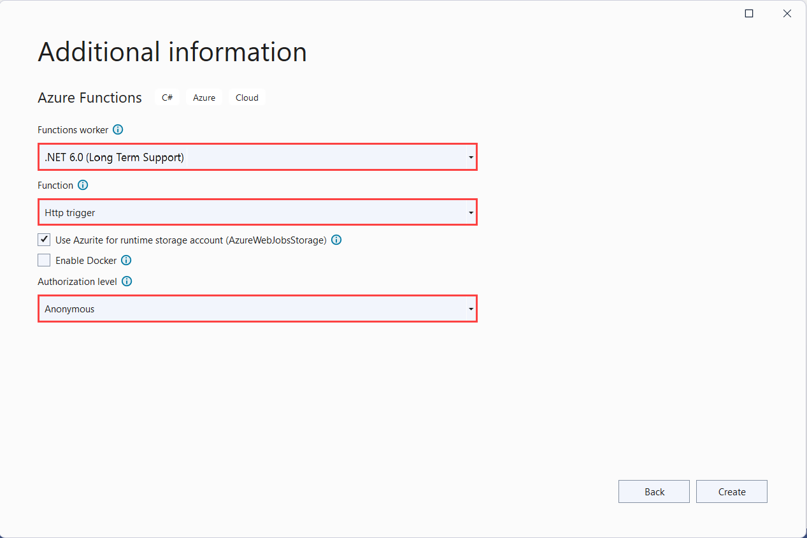This screenshot has height=538, width=807.
Task: Click info icon next to Functions worker
Action: point(118,129)
